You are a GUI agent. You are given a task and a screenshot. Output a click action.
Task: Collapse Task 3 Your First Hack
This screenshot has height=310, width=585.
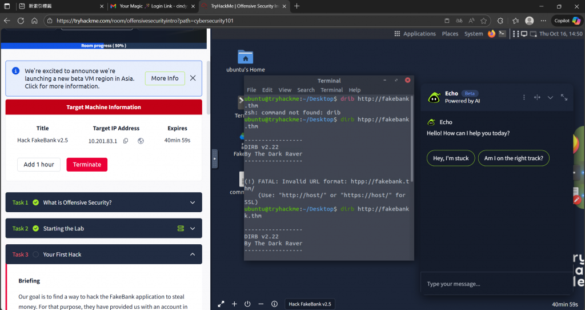click(104, 255)
